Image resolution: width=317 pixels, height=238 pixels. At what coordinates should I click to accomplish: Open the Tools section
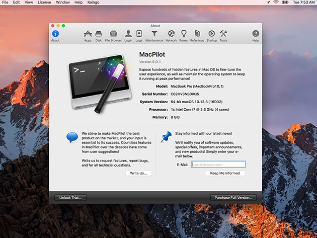click(x=223, y=34)
